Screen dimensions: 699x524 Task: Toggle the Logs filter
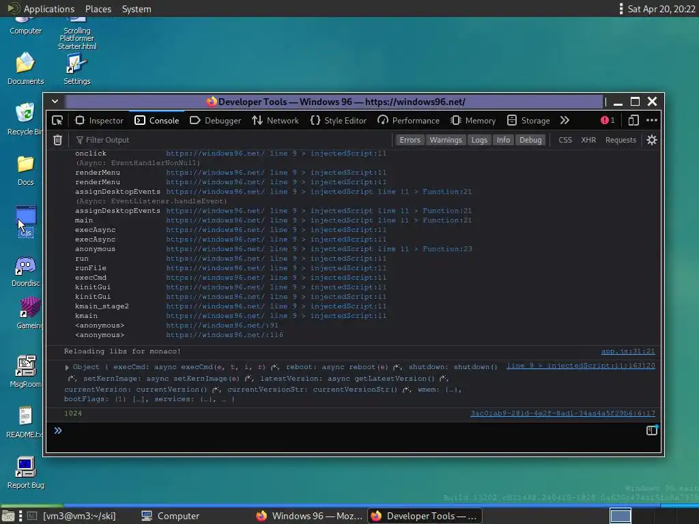coord(479,140)
